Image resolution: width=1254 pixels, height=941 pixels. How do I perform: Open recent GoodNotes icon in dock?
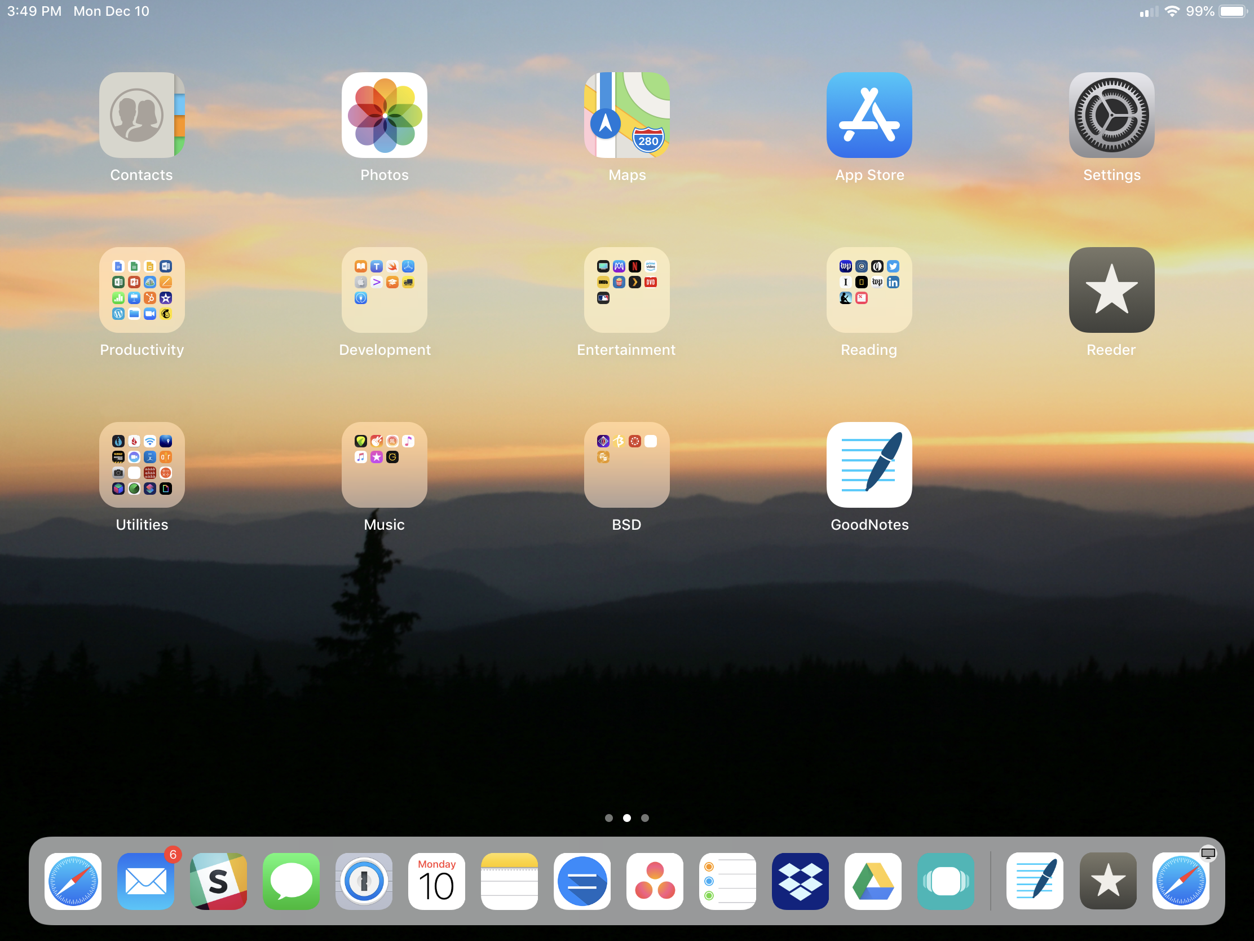(x=1035, y=881)
